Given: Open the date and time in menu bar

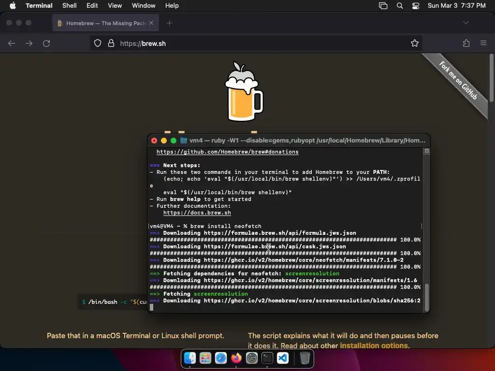Looking at the screenshot, I should [456, 6].
